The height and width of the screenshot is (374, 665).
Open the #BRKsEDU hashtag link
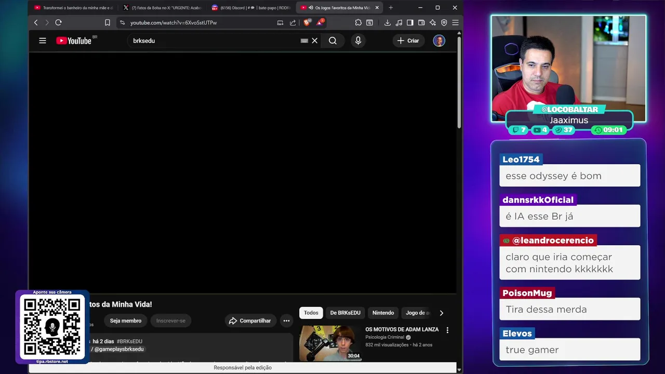129,341
